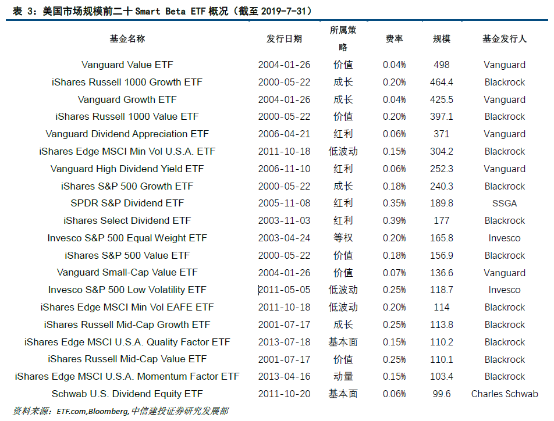
Task: Select Vanguard Dividend Appreciation ETF cell
Action: coord(127,134)
